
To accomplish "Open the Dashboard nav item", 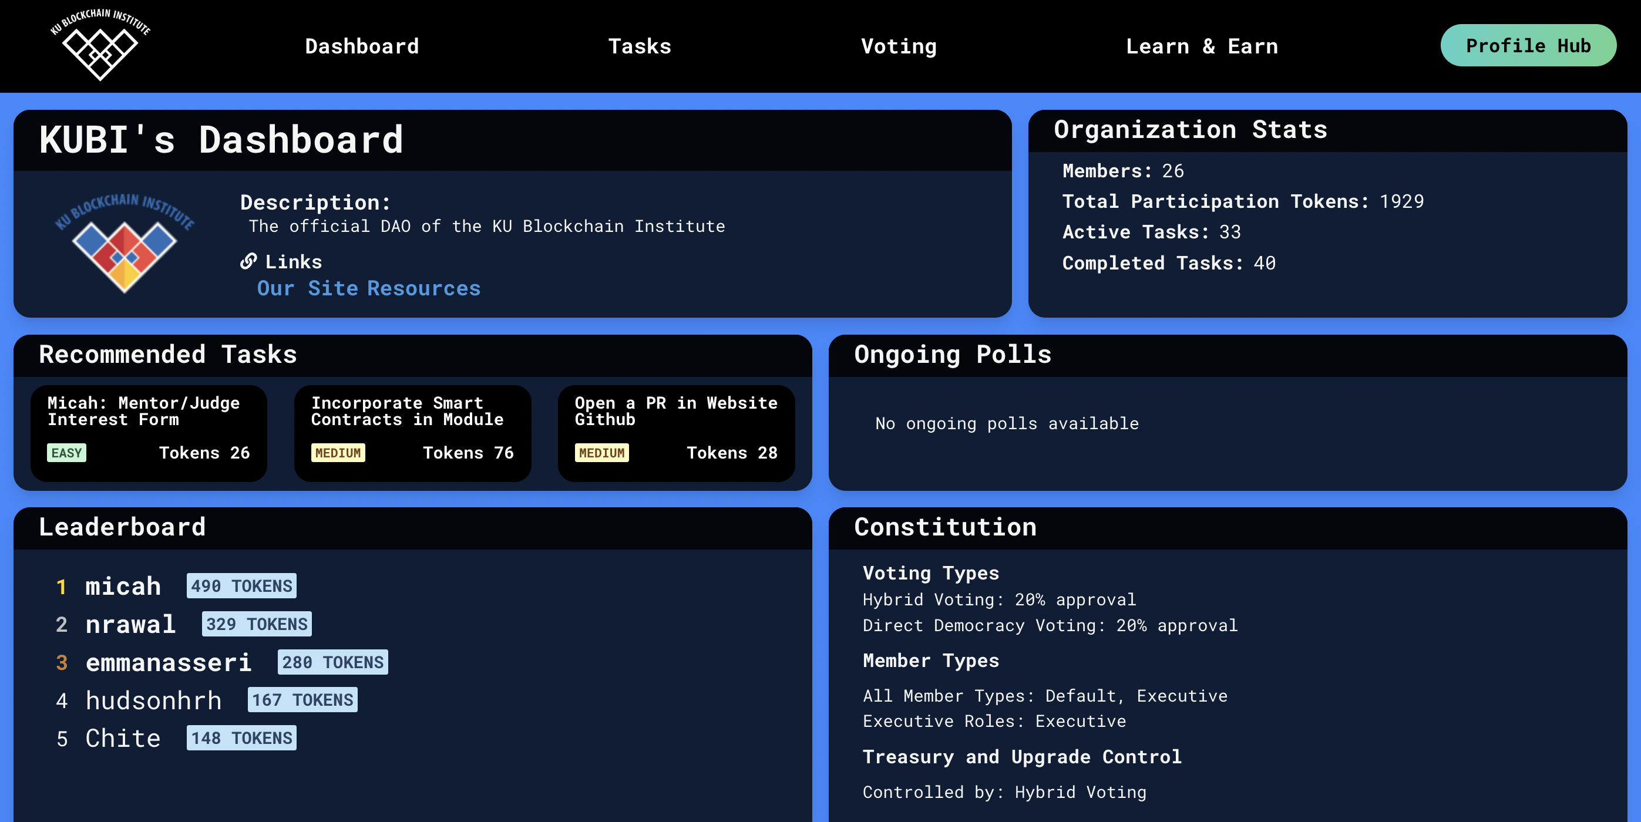I will click(362, 46).
